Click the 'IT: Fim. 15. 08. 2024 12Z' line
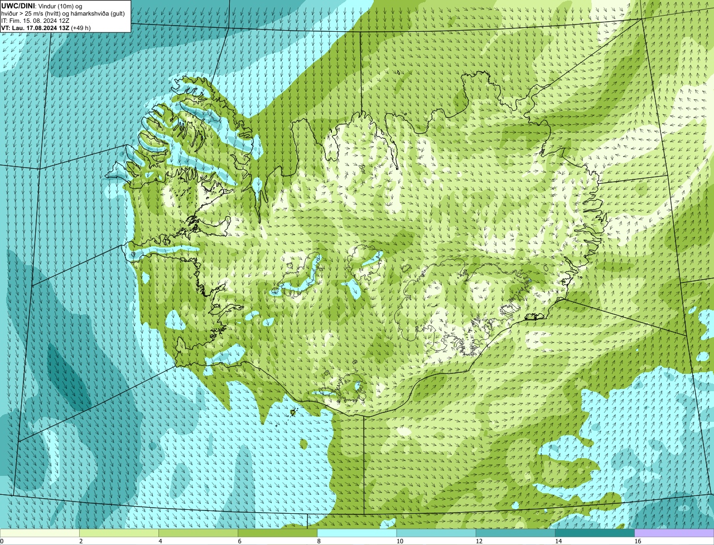The height and width of the screenshot is (545, 714). [x=35, y=20]
